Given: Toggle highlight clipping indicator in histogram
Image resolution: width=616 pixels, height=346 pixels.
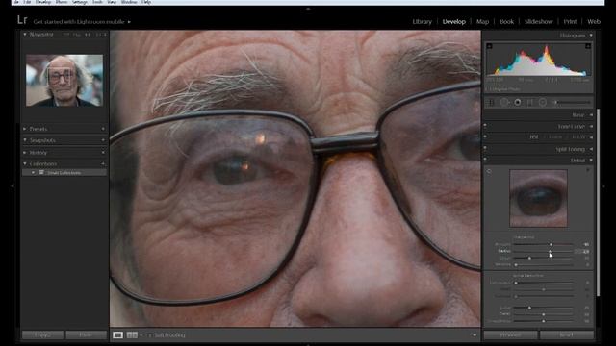Looking at the screenshot, I should pyautogui.click(x=588, y=46).
